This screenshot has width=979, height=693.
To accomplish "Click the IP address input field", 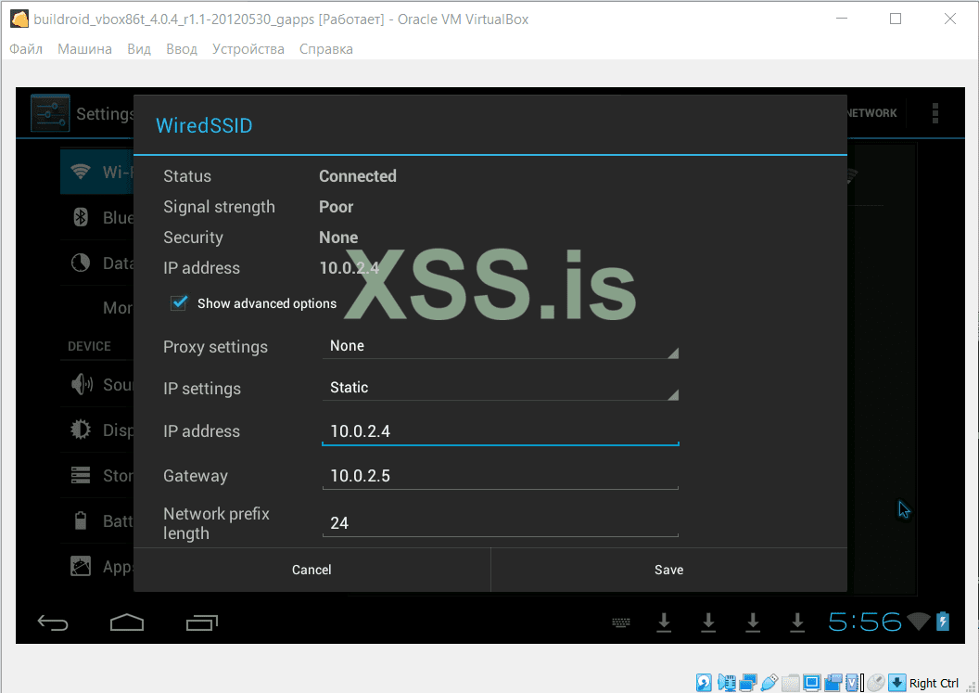I will 500,431.
